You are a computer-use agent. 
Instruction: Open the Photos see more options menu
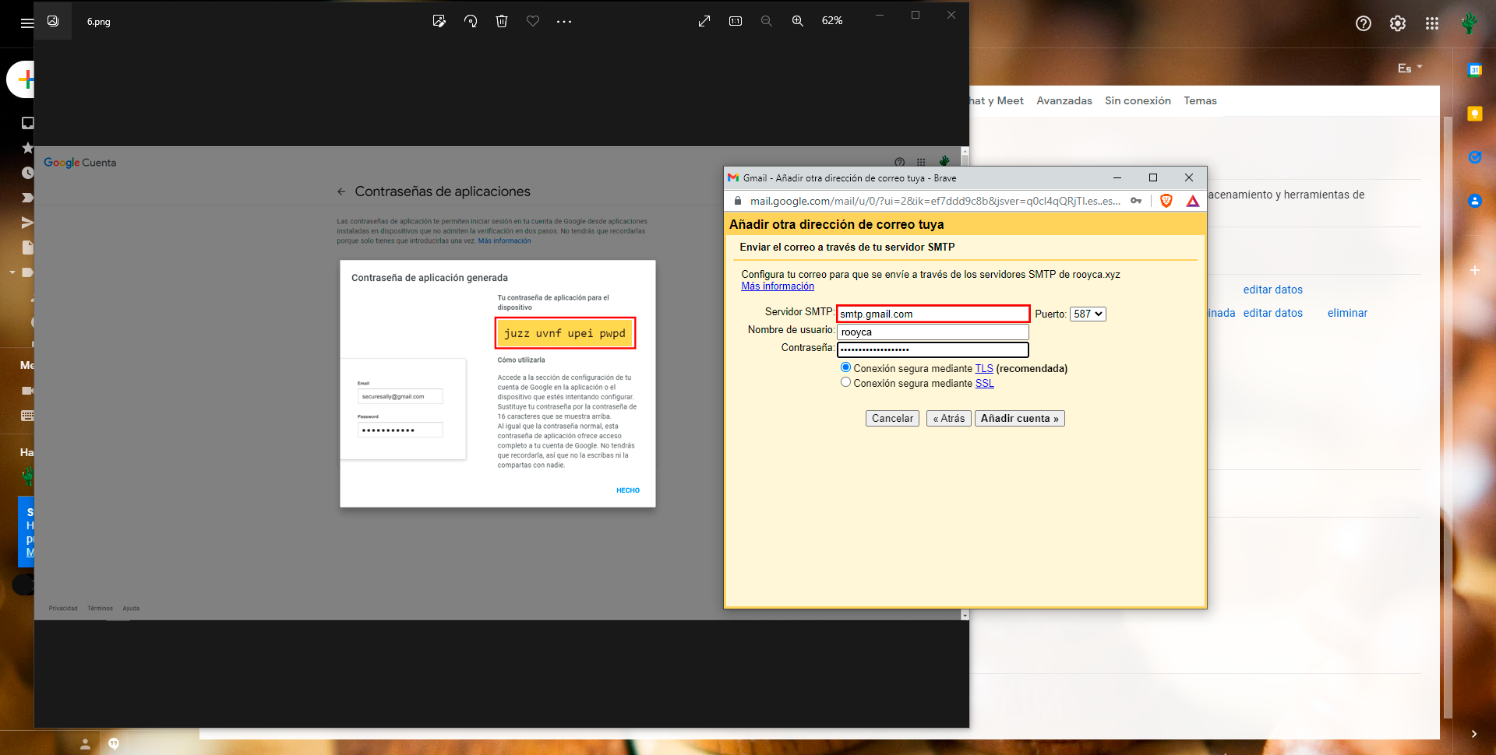[x=564, y=21]
